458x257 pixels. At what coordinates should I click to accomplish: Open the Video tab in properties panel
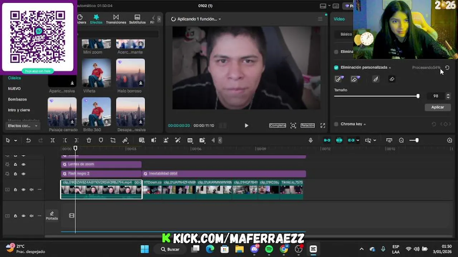point(339,19)
